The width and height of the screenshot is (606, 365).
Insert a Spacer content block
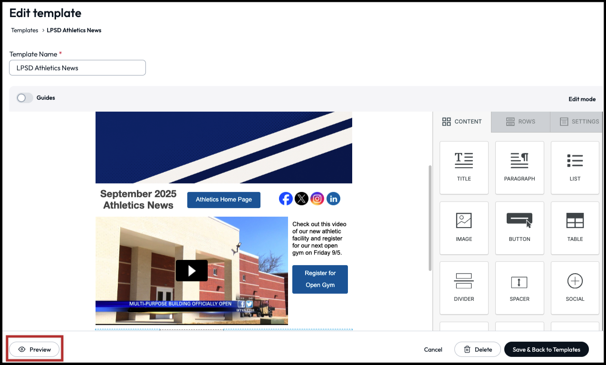click(x=519, y=288)
